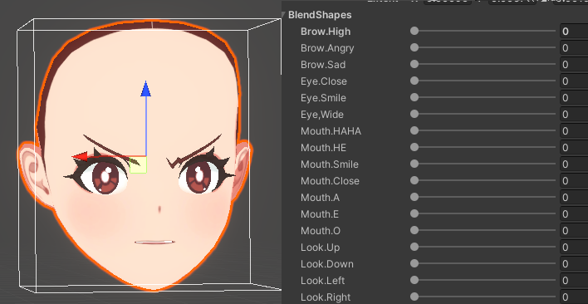Select the Eye.Smile label
Screen dimensions: 588x304
[x=323, y=98]
